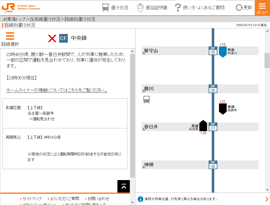Click 在来線運行状況 breadcrumb link
Viewport: 270px width, 205px height.
coord(45,19)
